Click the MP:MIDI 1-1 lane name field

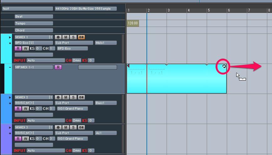pos(34,67)
